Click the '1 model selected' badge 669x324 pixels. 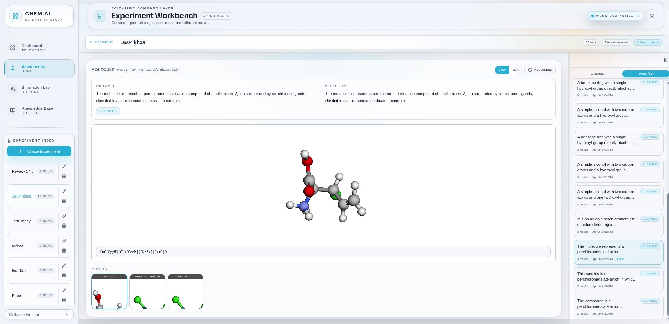616,42
